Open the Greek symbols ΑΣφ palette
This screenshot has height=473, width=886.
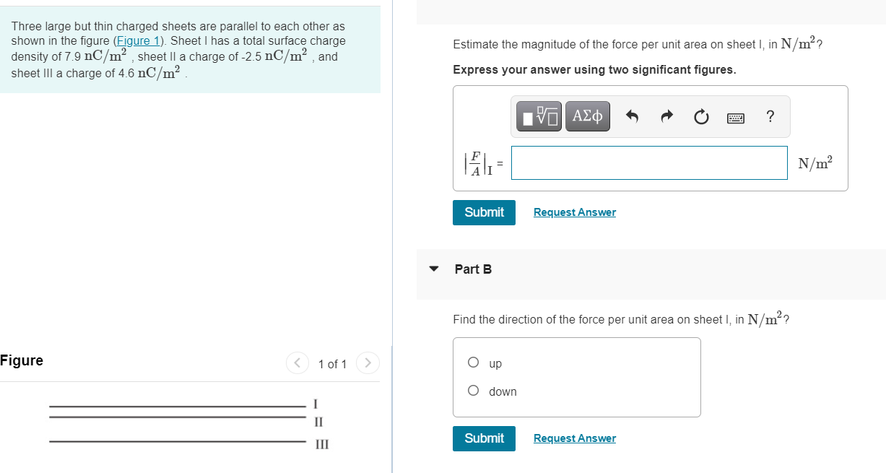[x=586, y=116]
